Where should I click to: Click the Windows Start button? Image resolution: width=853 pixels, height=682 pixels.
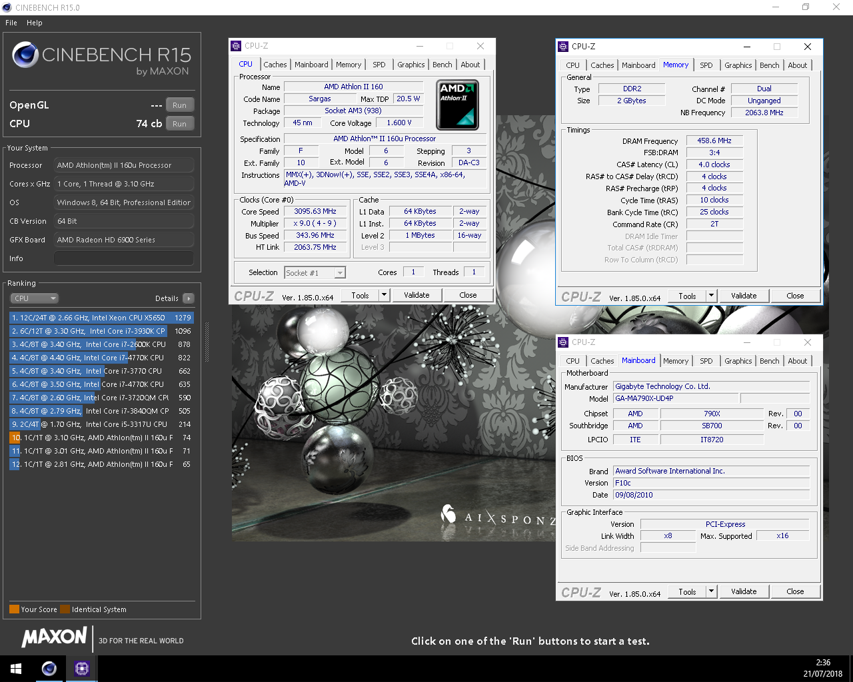click(x=16, y=669)
